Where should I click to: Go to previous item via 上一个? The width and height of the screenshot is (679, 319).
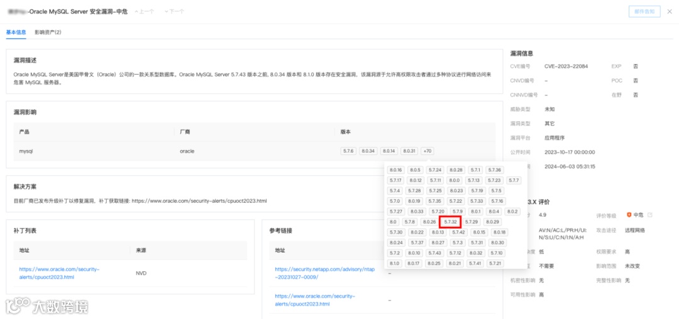click(144, 12)
